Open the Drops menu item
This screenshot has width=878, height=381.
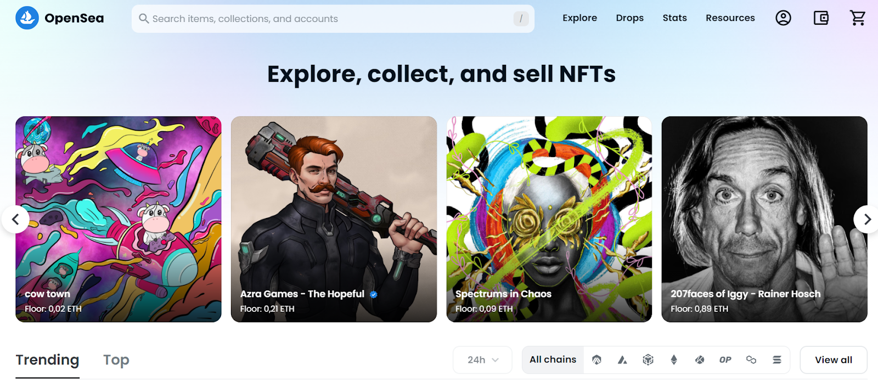tap(629, 18)
